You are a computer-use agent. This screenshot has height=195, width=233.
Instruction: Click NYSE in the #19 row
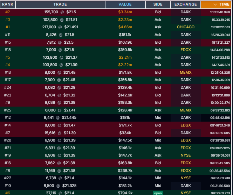186,155
